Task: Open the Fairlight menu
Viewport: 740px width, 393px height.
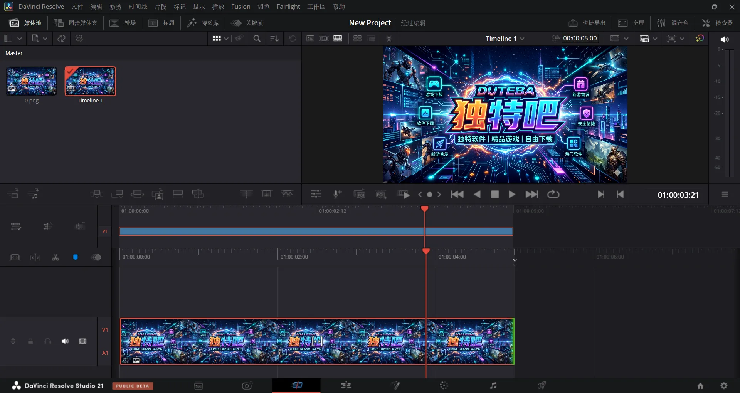Action: 288,7
